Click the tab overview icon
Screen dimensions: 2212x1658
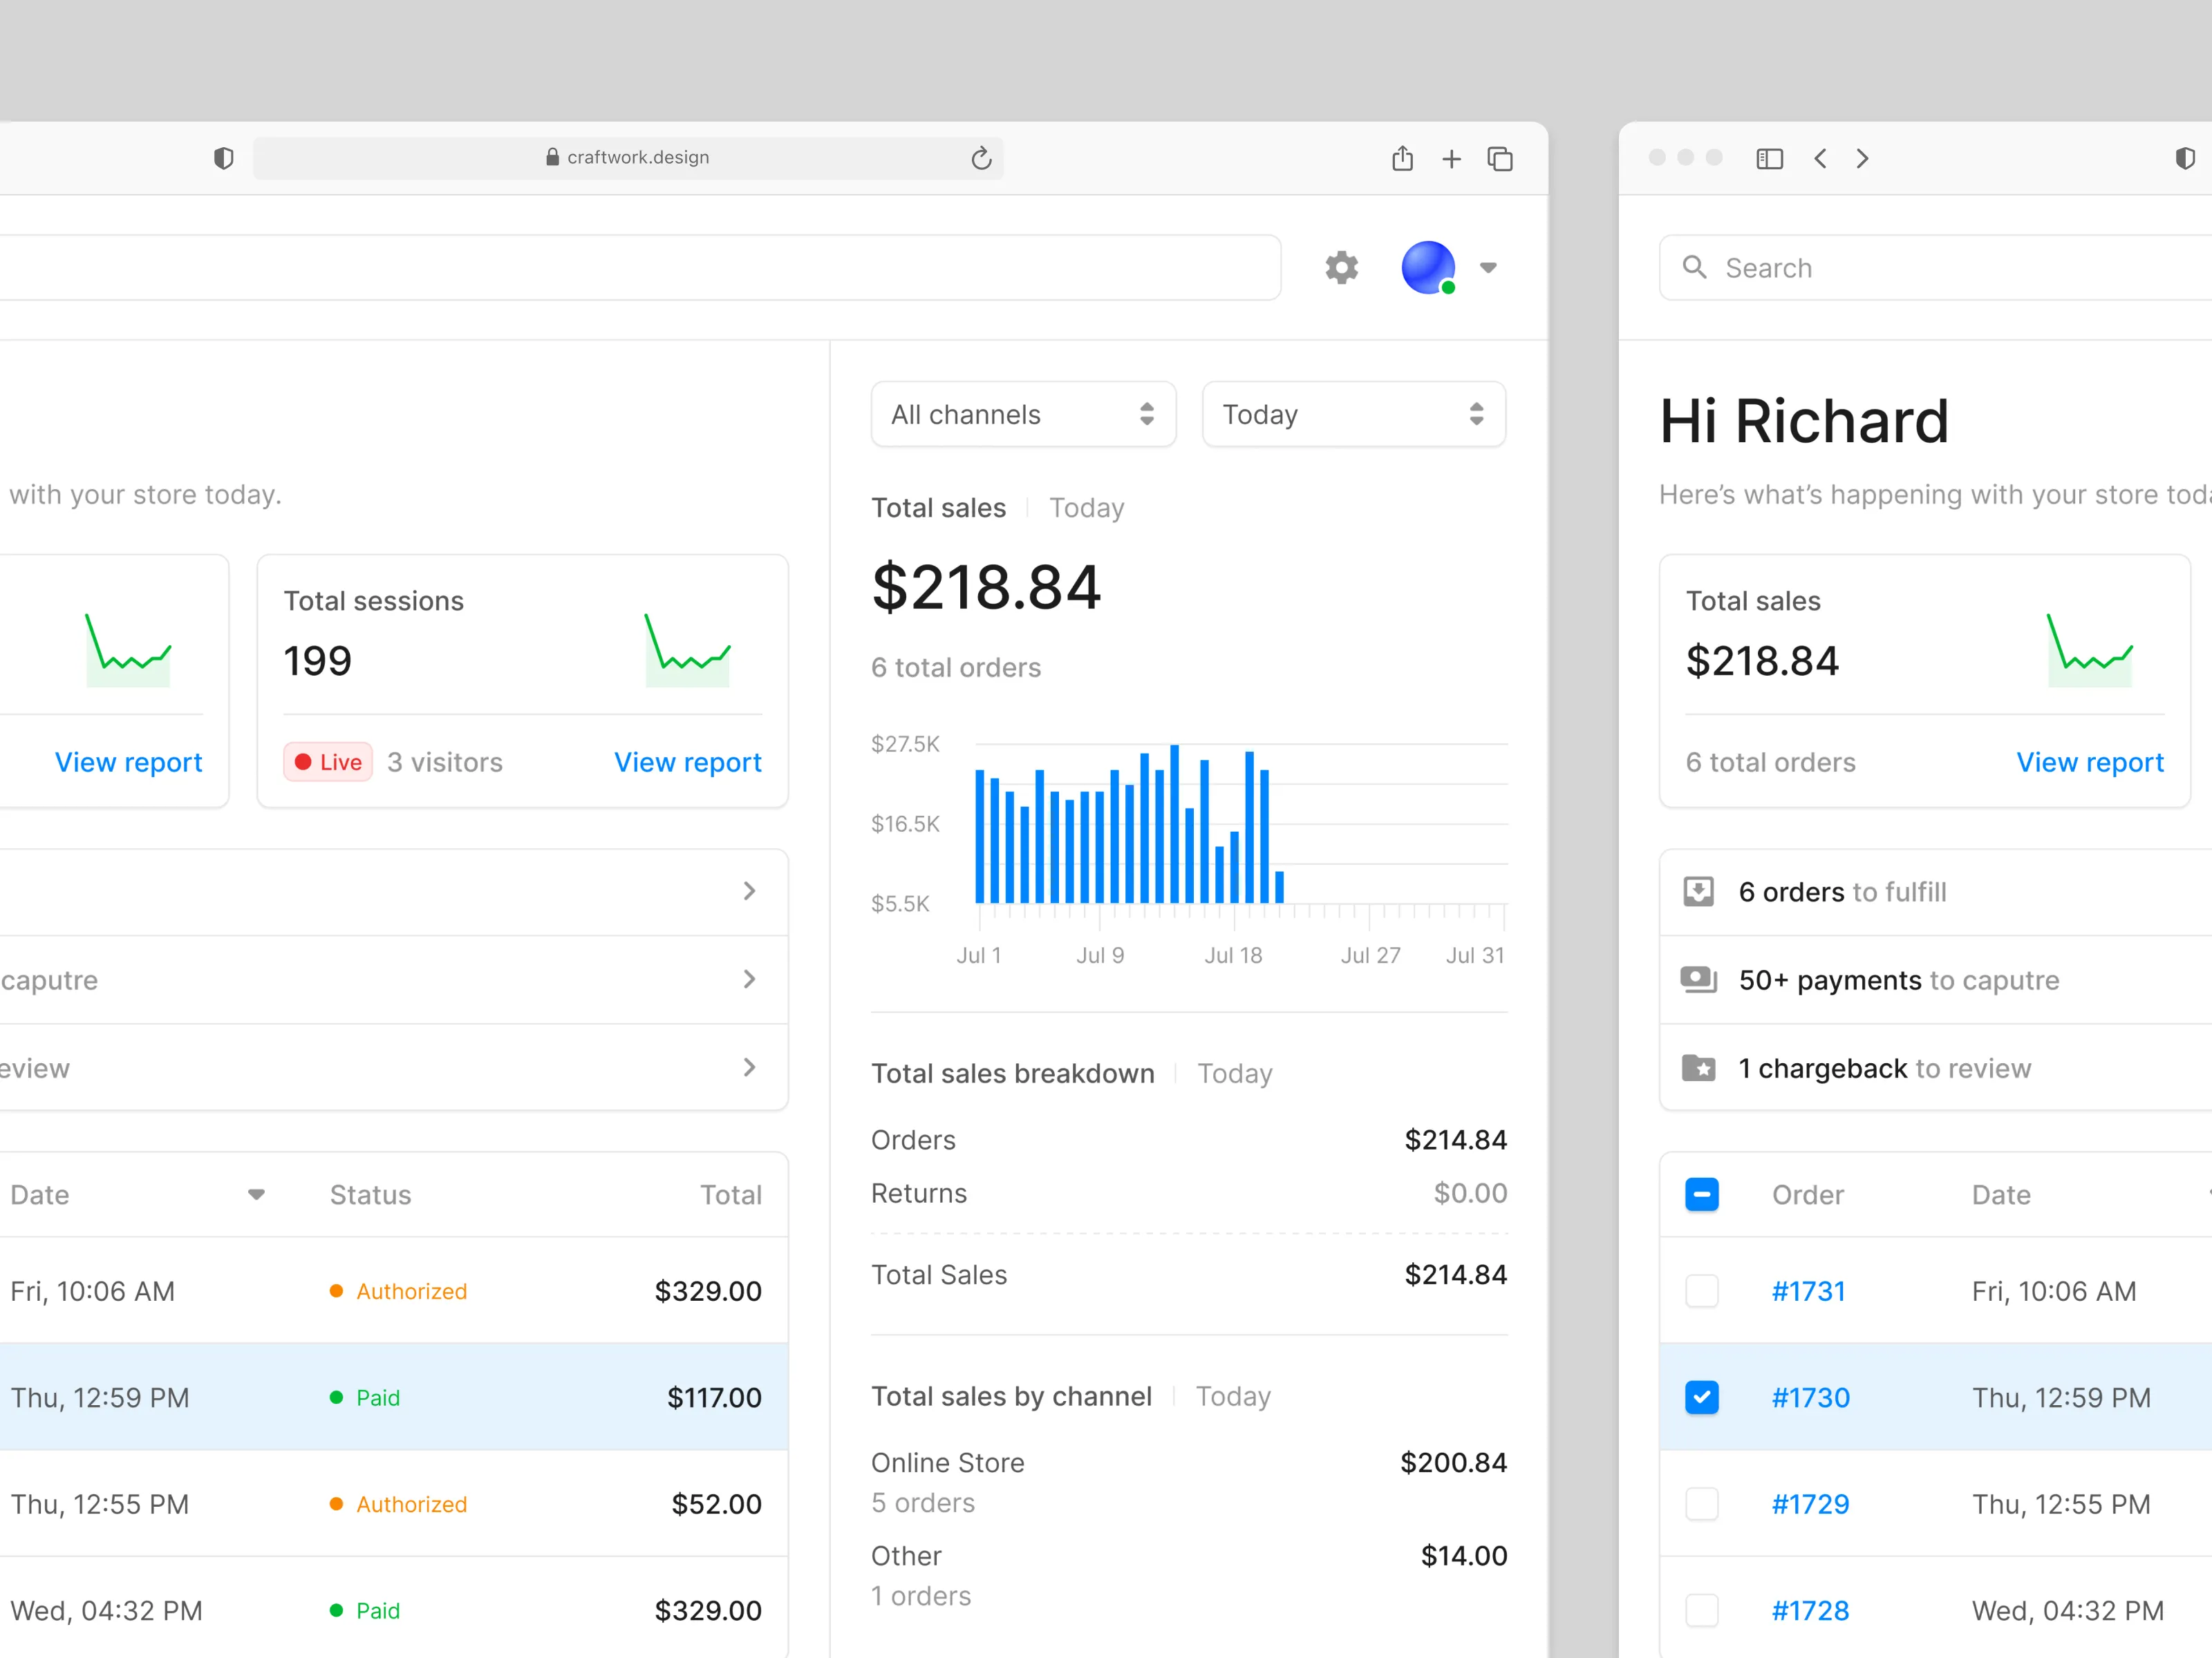tap(1500, 159)
